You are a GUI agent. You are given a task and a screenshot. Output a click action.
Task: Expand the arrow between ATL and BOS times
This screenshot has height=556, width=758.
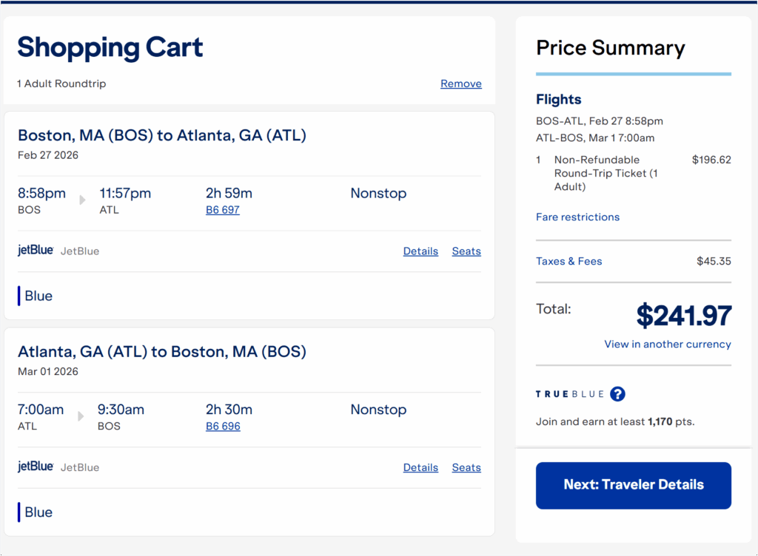tap(80, 417)
